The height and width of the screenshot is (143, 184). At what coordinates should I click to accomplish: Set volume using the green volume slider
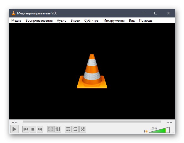(159, 130)
